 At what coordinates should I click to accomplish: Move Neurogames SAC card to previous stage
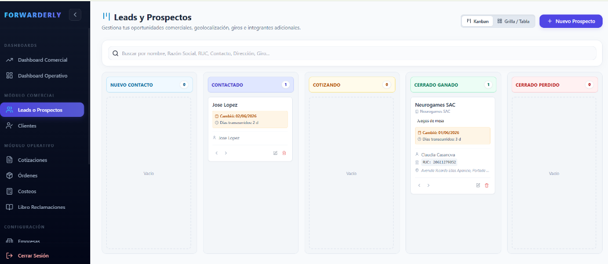tap(419, 185)
